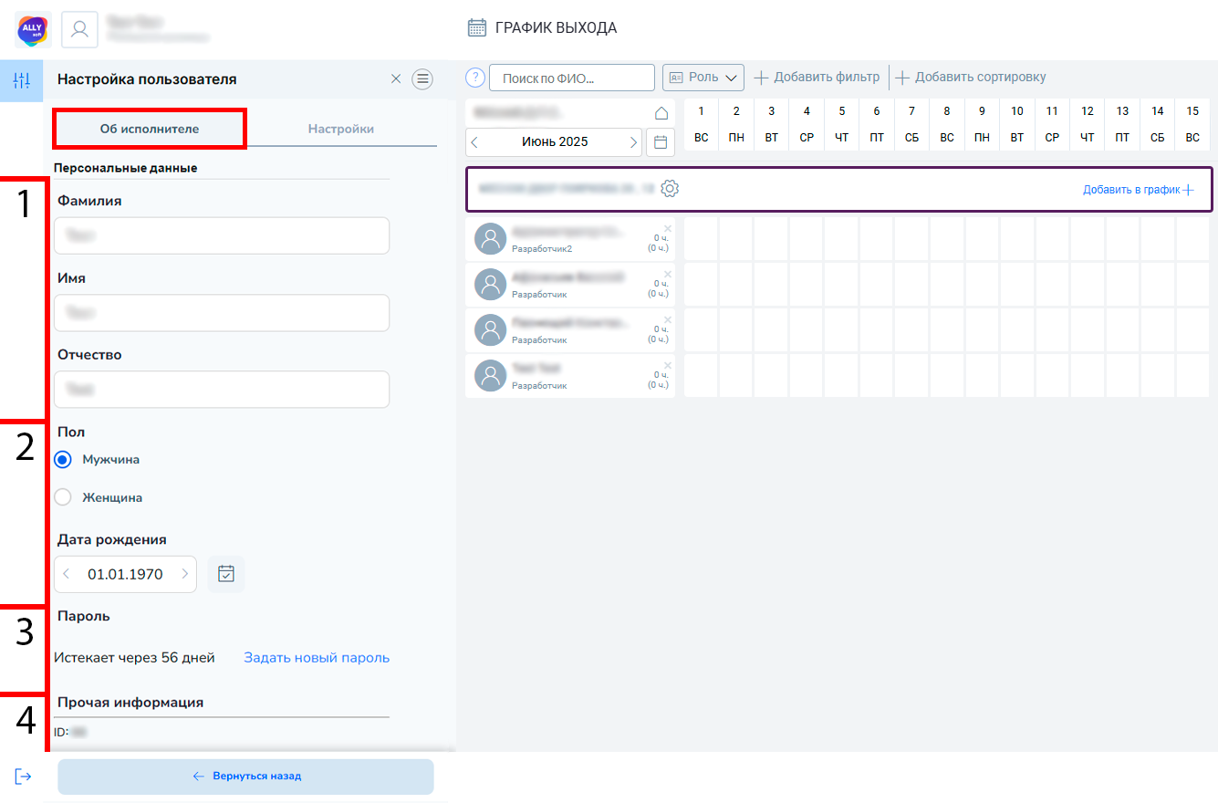The width and height of the screenshot is (1218, 803).
Task: Click the user profile avatar at top
Action: click(x=79, y=29)
